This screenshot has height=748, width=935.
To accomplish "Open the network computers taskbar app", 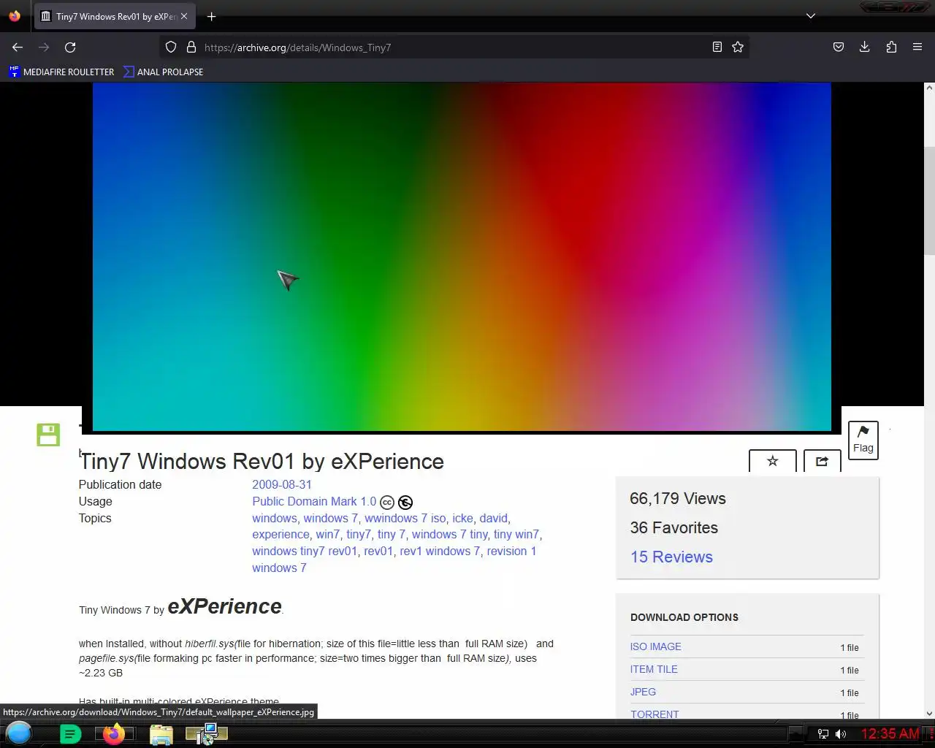I will tap(207, 733).
